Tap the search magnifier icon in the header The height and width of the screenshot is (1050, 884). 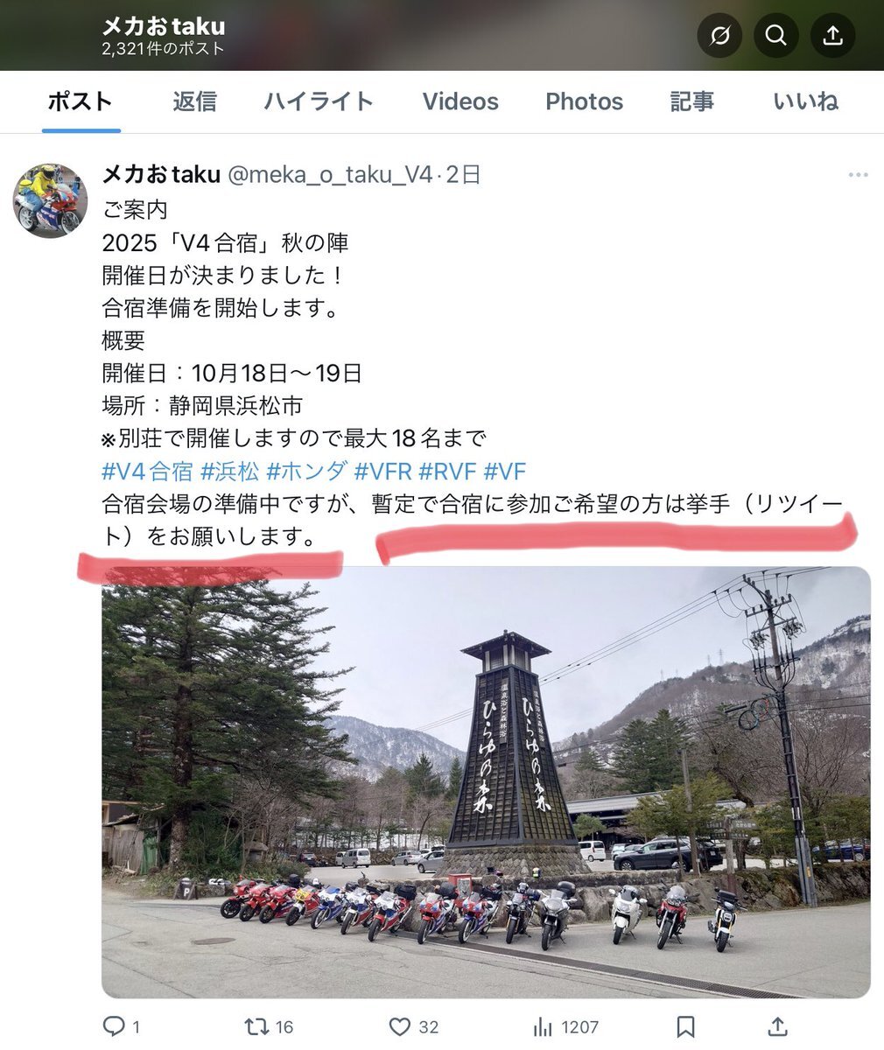pyautogui.click(x=775, y=36)
